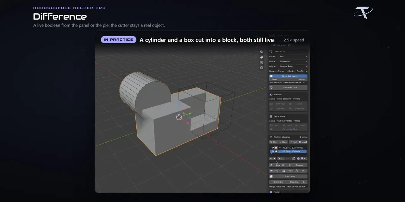Viewport: 405px width, 202px height.
Task: Toggle the star on the Cylinder row
Action: tap(276, 151)
